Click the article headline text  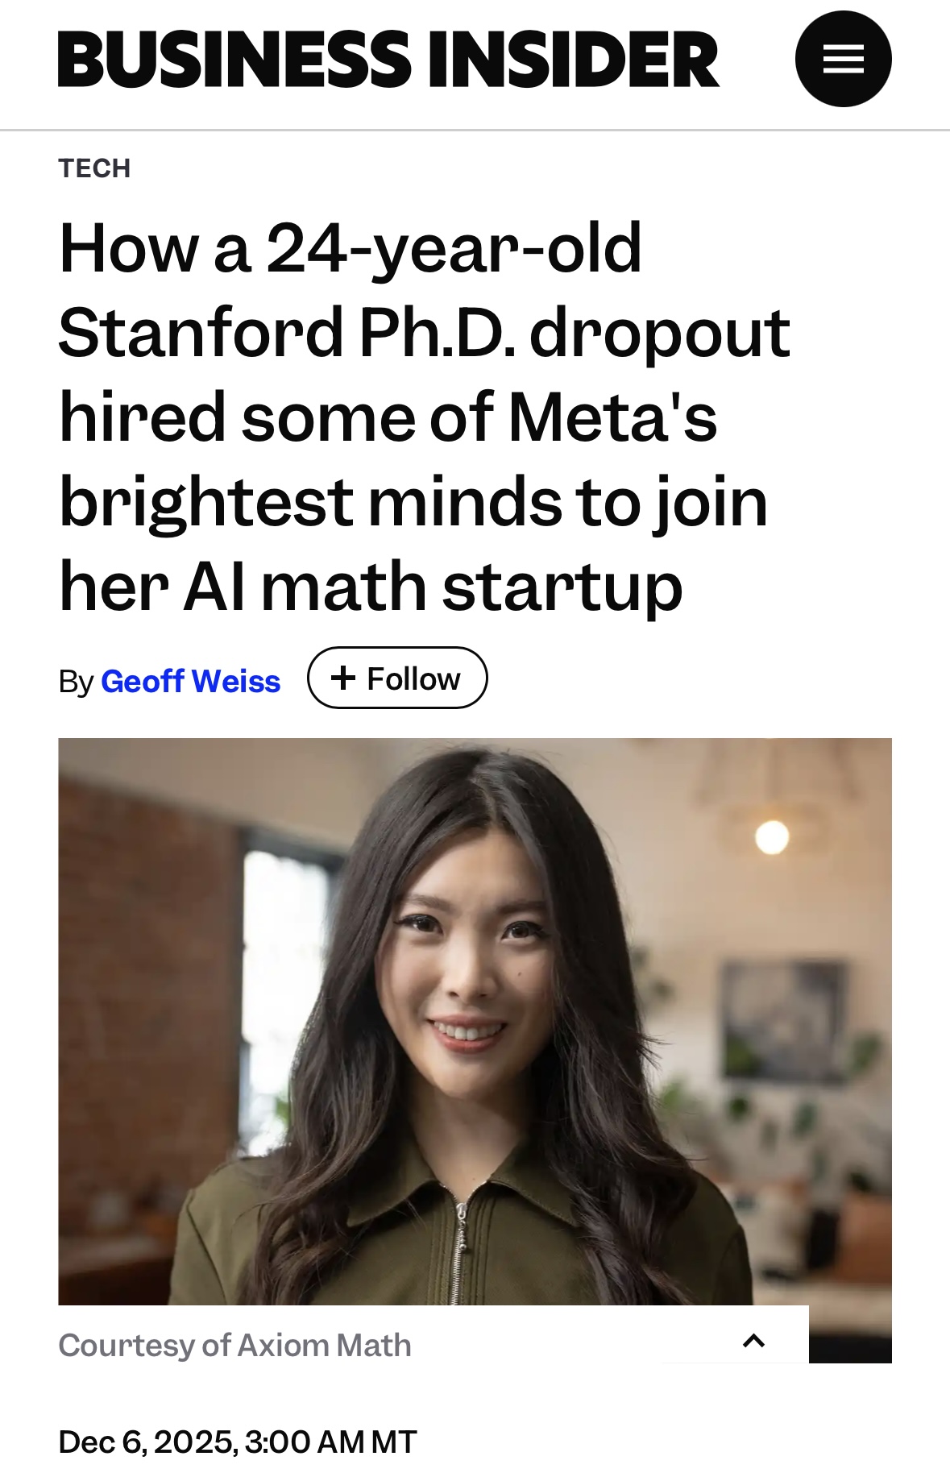[x=424, y=417]
